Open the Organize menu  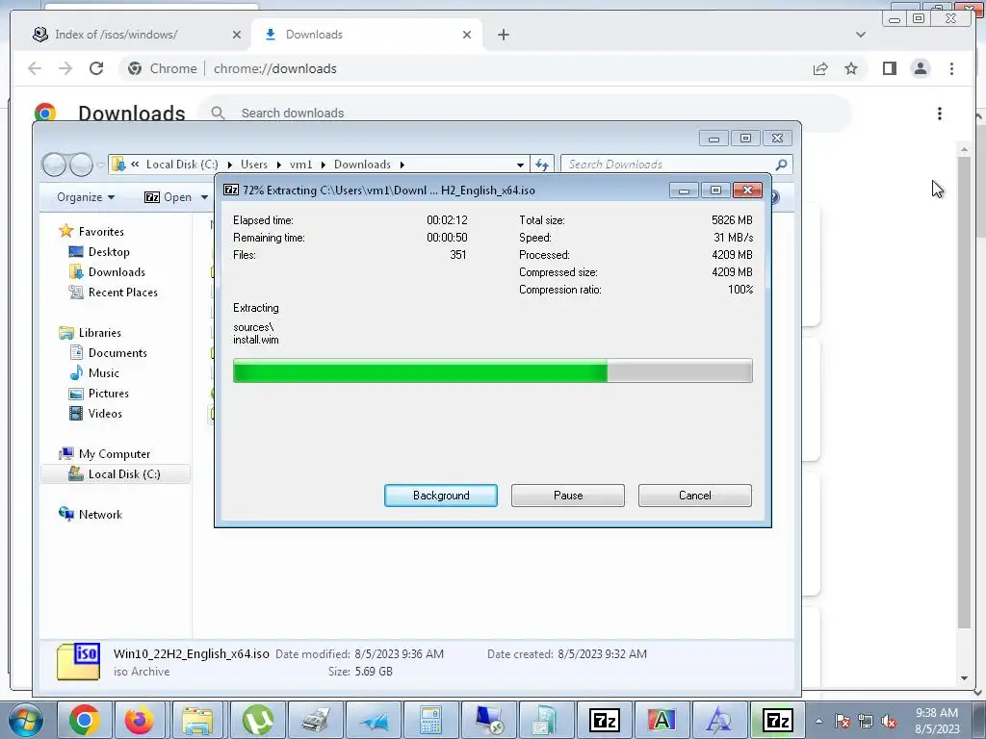click(86, 197)
